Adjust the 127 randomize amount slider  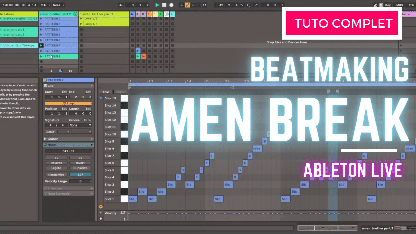pyautogui.click(x=80, y=175)
